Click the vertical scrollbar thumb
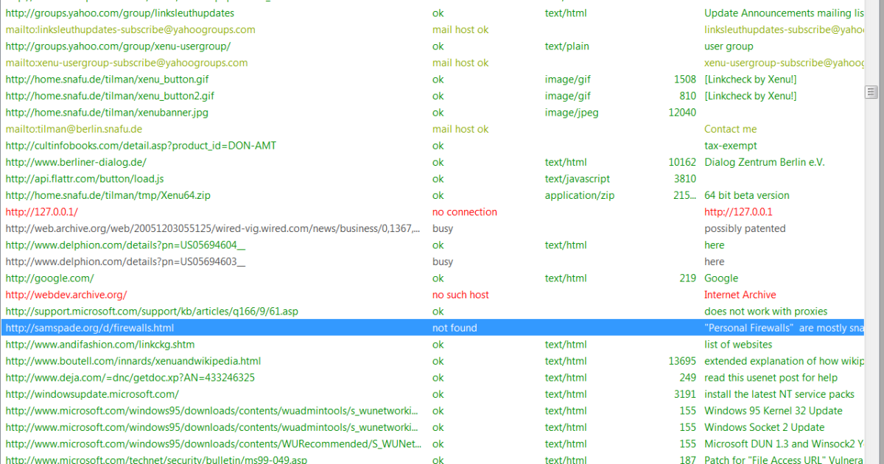The width and height of the screenshot is (884, 464). tap(871, 92)
